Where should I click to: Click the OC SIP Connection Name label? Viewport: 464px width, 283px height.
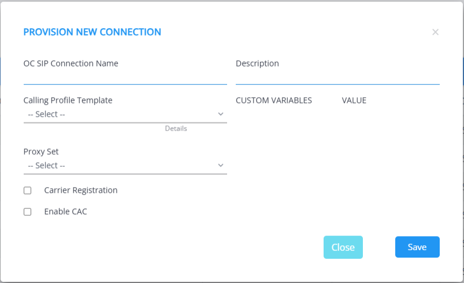click(x=70, y=64)
